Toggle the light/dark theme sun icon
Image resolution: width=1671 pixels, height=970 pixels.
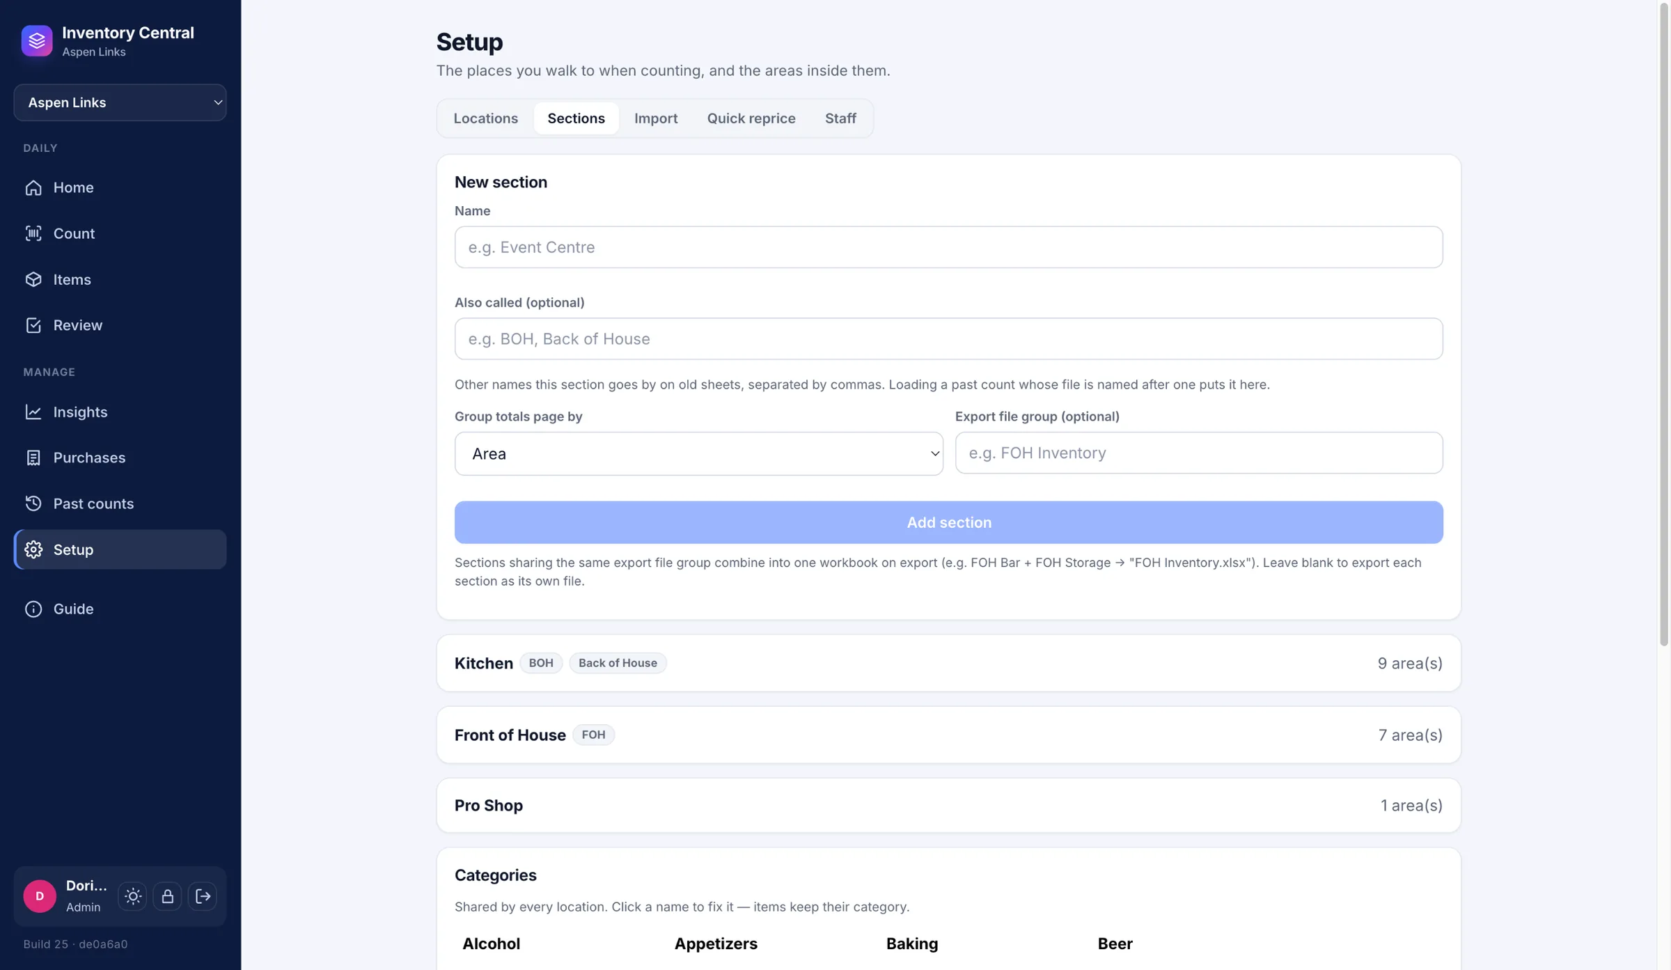coord(133,896)
